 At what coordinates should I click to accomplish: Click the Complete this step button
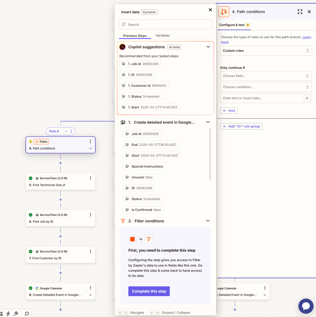pos(149,291)
